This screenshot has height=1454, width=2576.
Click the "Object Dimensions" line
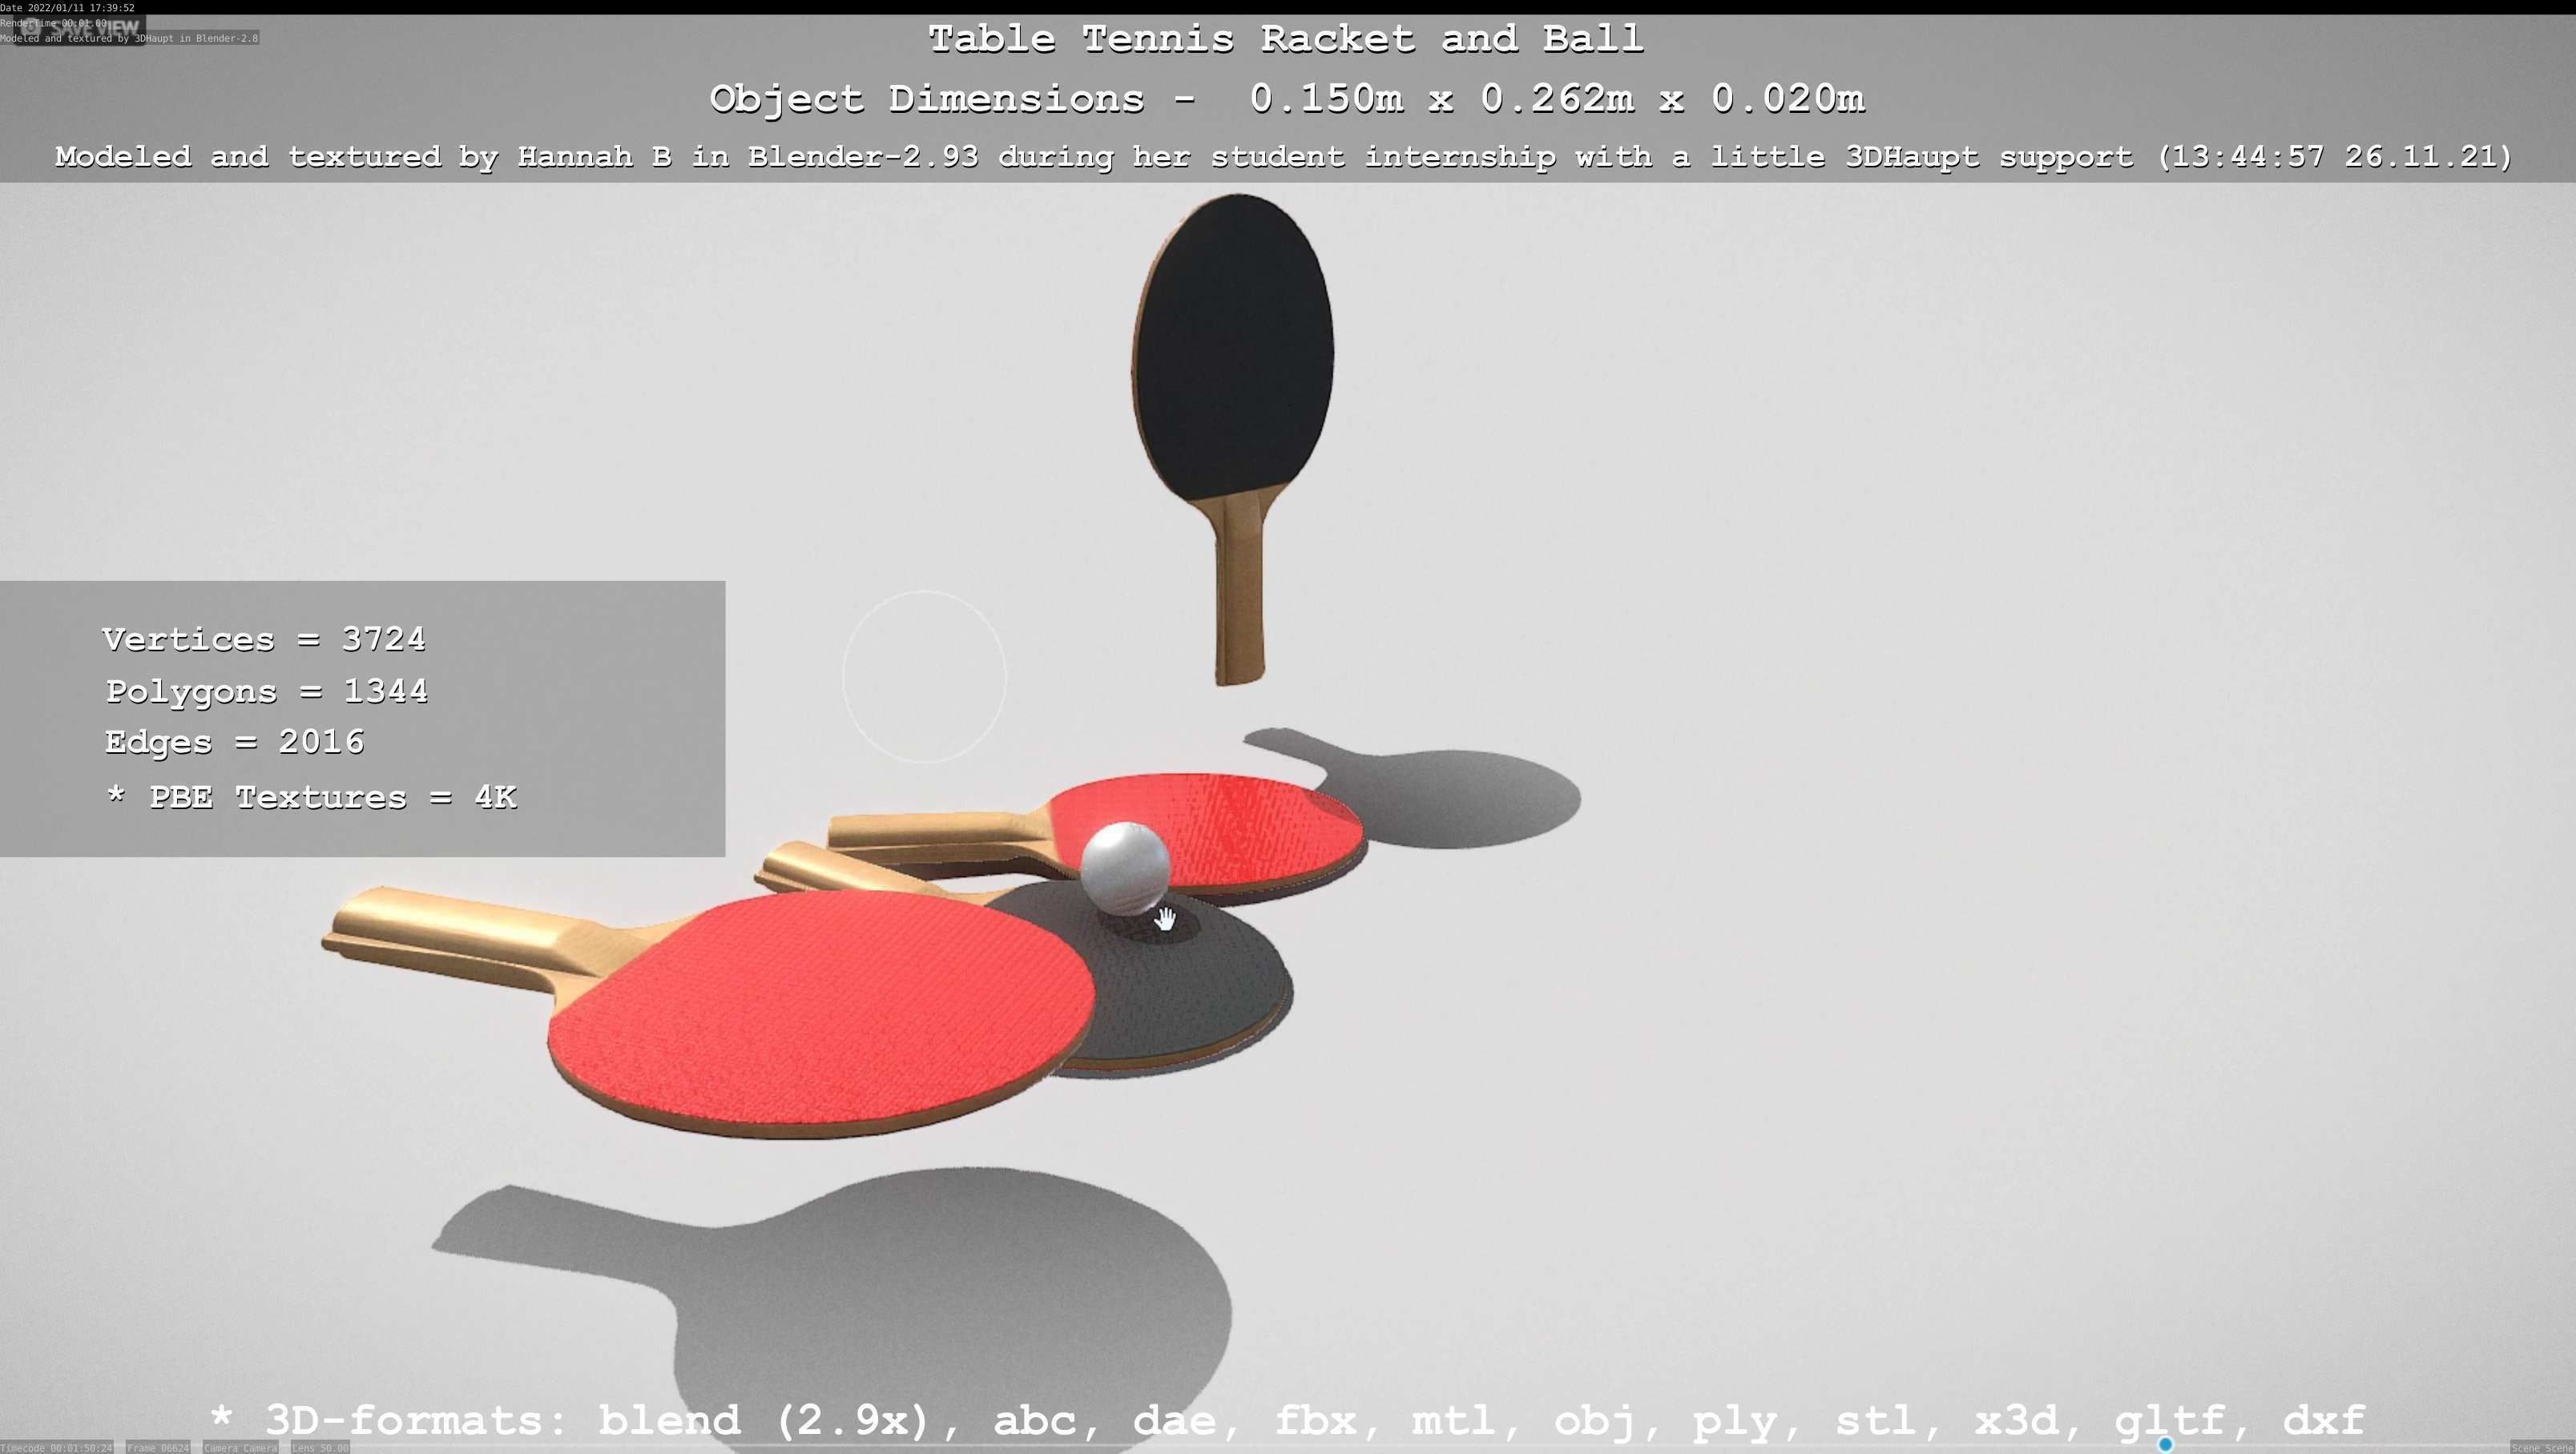[x=1287, y=99]
